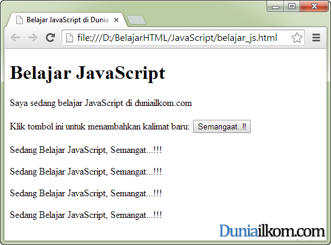Click the Duniailkom.com watermark logo
331x245 pixels.
coord(272,231)
